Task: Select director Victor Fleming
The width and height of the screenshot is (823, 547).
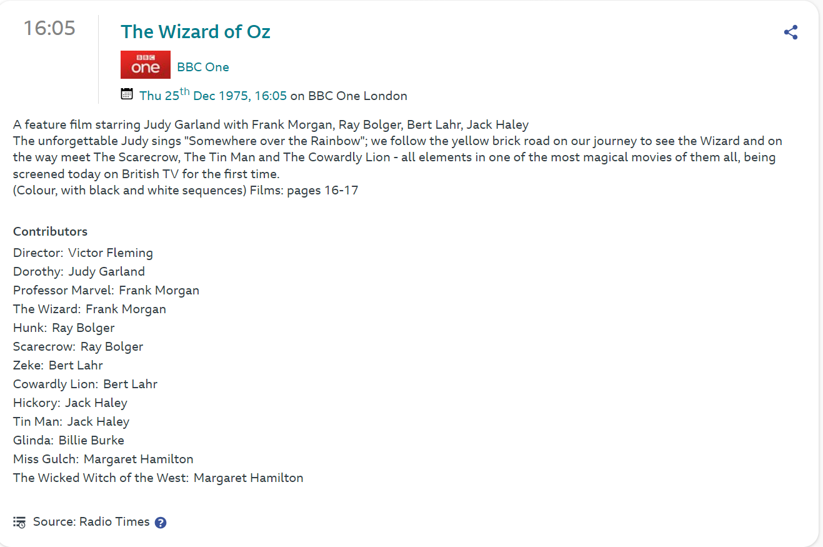Action: tap(111, 253)
